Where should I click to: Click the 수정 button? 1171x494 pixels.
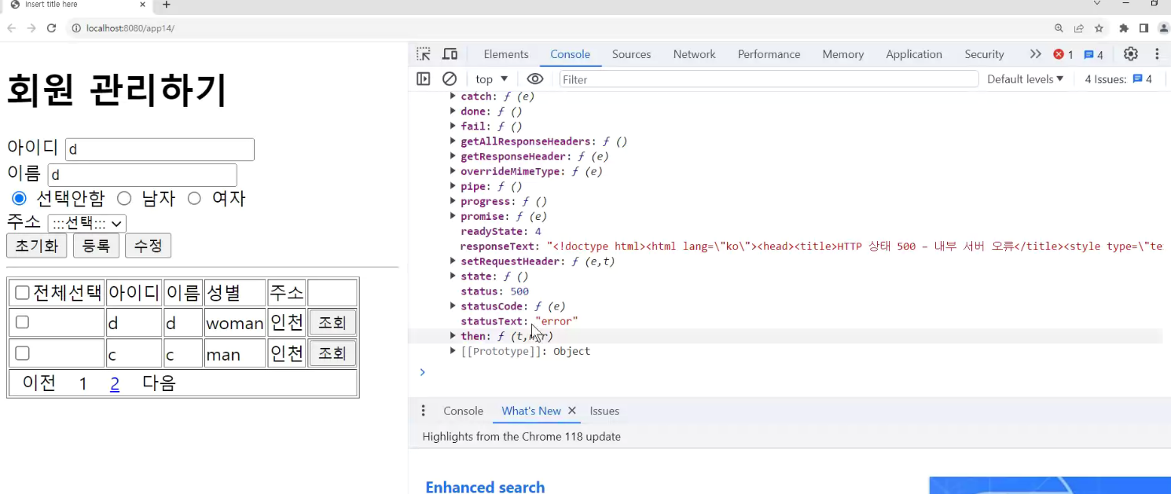148,245
